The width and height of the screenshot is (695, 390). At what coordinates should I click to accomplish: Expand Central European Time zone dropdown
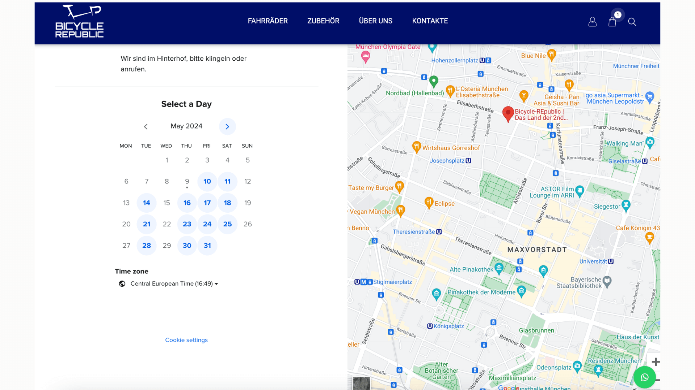[174, 284]
